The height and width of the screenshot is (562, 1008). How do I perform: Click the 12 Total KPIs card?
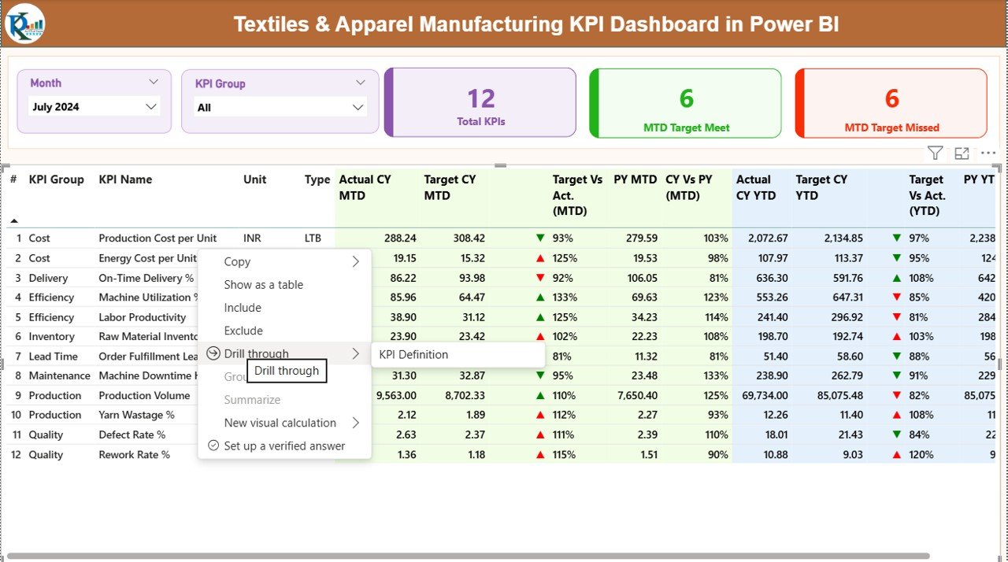[480, 102]
